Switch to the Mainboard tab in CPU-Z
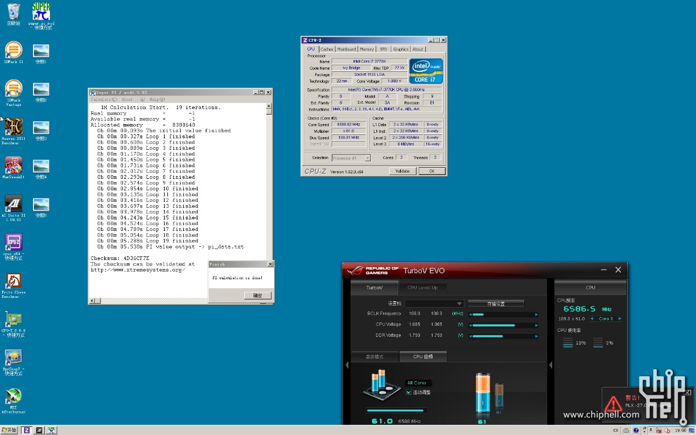Screen dimensions: 696x435 coord(347,49)
